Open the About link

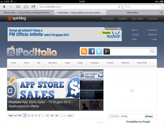tap(134, 30)
